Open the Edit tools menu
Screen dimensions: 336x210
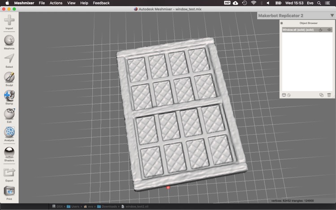[x=9, y=116]
